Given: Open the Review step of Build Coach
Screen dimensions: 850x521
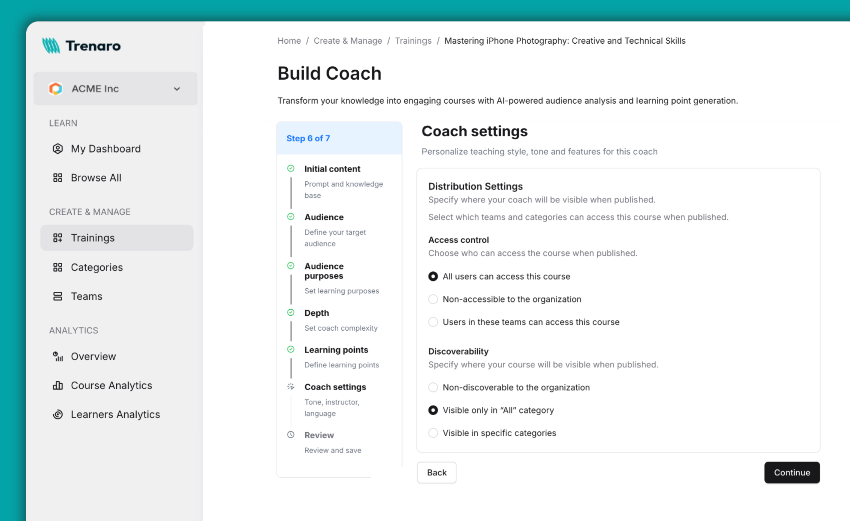Looking at the screenshot, I should tap(319, 435).
